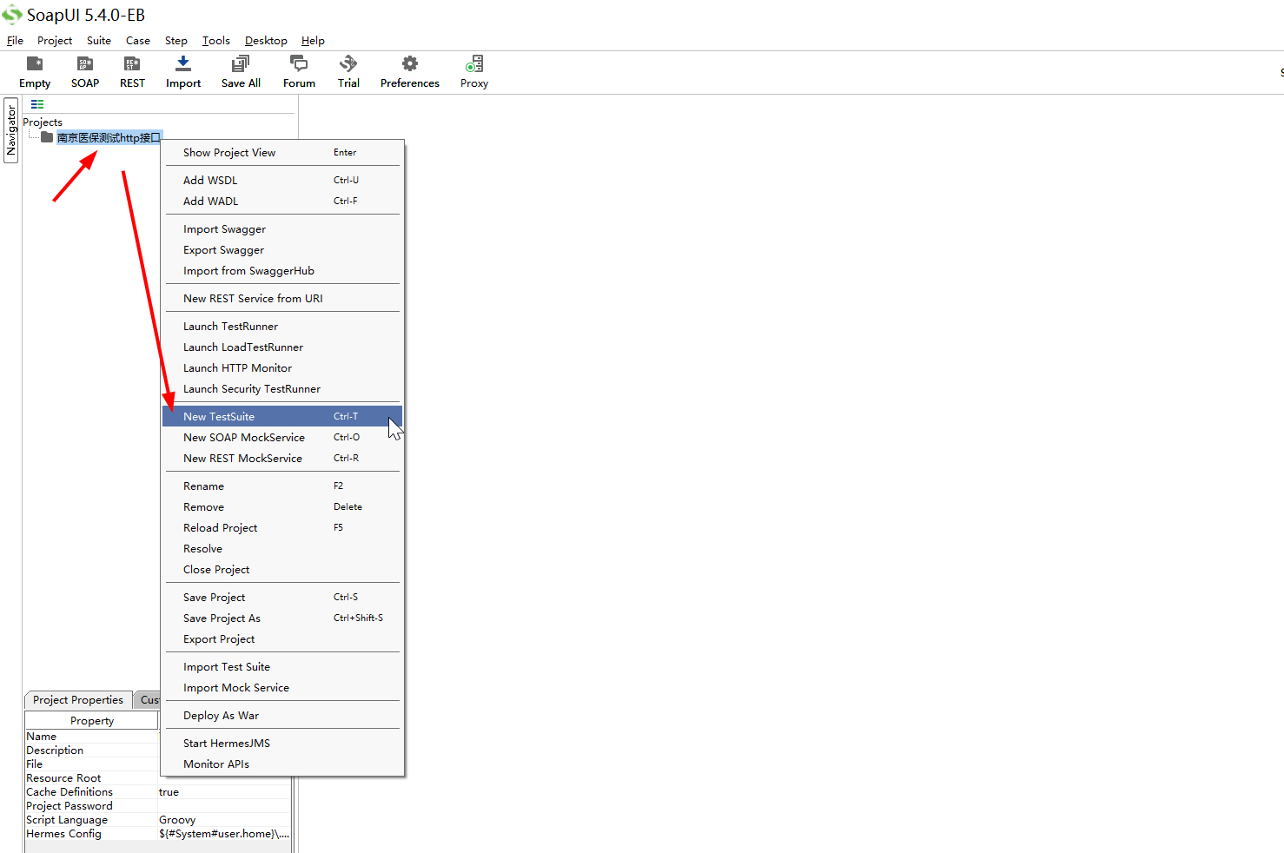This screenshot has height=853, width=1284.
Task: Open Preferences gear icon
Action: 410,64
